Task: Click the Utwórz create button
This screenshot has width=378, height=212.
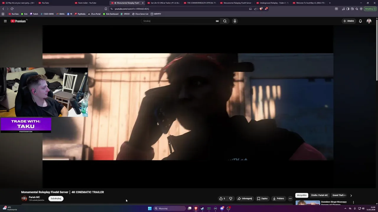Action: click(348, 21)
